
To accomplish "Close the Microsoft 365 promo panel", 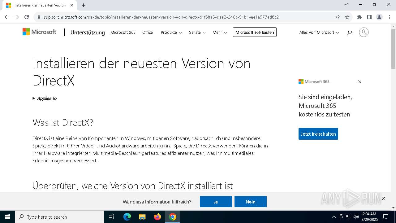I will pyautogui.click(x=359, y=82).
